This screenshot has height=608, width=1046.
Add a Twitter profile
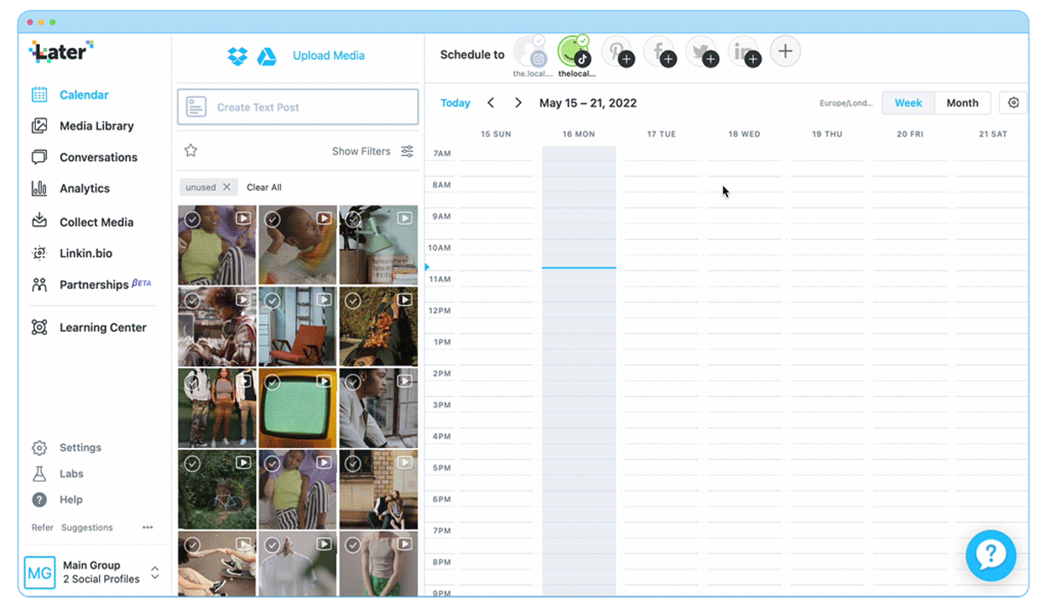coord(702,52)
